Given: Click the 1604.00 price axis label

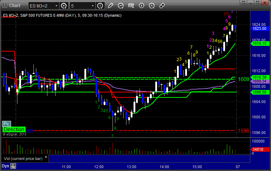Looking at the screenshot, I should (x=259, y=102).
